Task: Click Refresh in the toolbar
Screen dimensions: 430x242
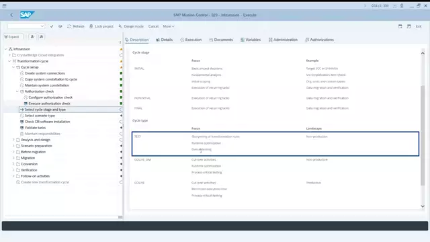Action: point(76,26)
